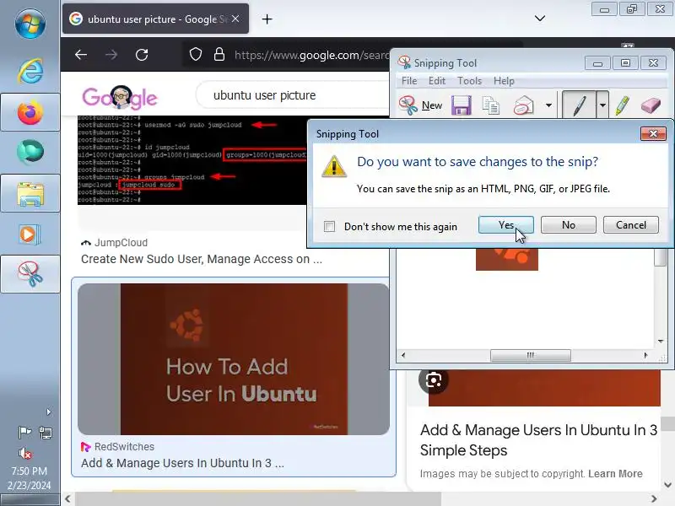This screenshot has width=675, height=506.
Task: Click the Snipping Tool vertical scrollbar thumb
Action: (x=661, y=258)
